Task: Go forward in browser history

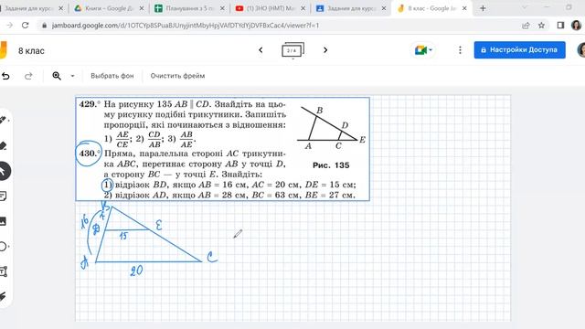Action: point(10,26)
